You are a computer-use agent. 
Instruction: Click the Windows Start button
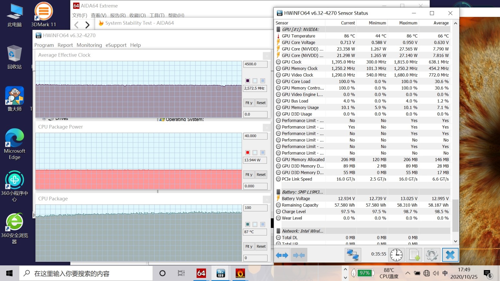pos(9,274)
